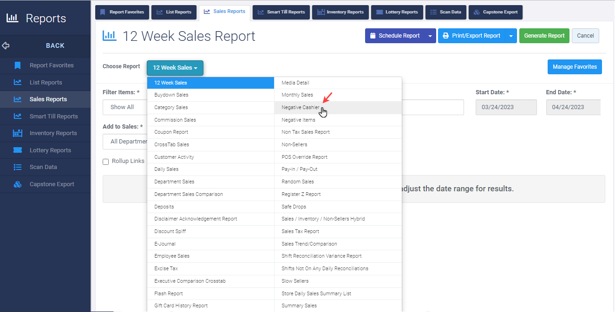This screenshot has height=312, width=615.
Task: Open the Smart Till Reports top tab
Action: pos(281,12)
